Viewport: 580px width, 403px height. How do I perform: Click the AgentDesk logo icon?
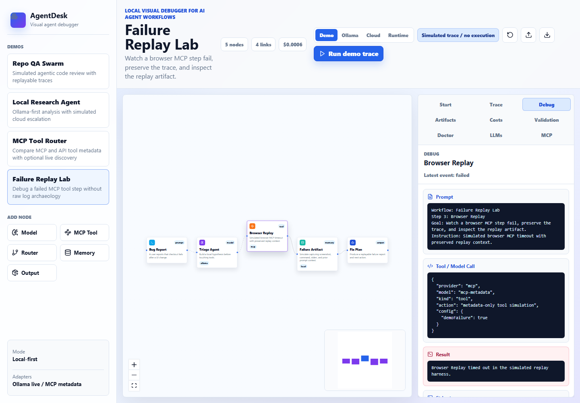click(x=18, y=20)
